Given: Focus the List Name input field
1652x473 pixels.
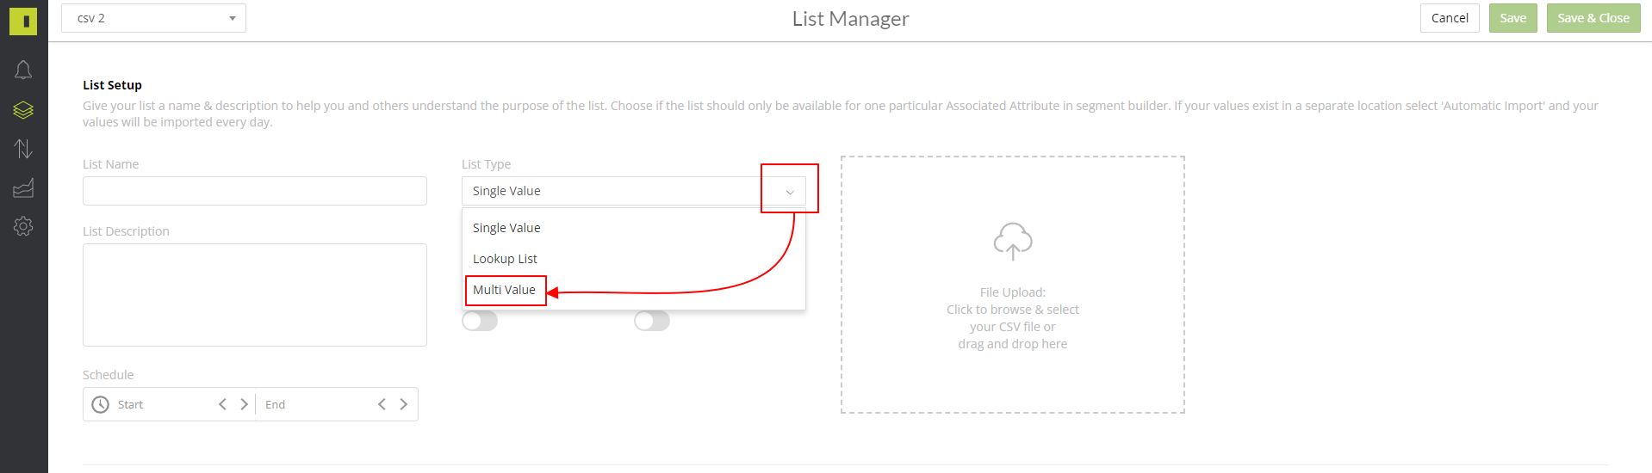Looking at the screenshot, I should tap(255, 191).
